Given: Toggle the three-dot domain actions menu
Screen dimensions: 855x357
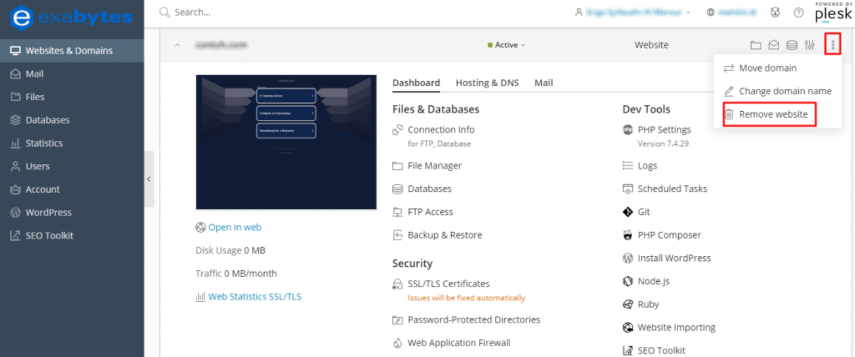Looking at the screenshot, I should click(x=833, y=45).
